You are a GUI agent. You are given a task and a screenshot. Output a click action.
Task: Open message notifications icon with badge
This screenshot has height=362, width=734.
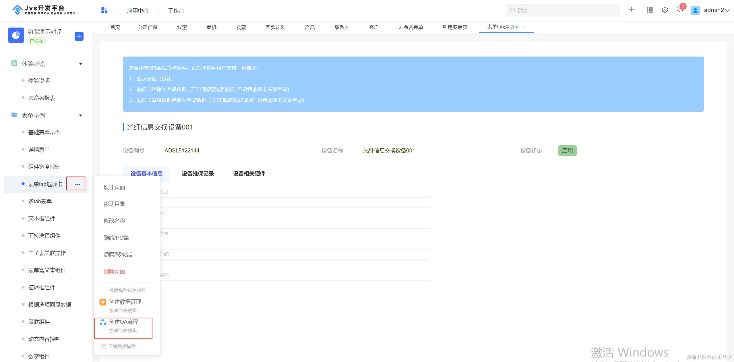click(x=679, y=10)
